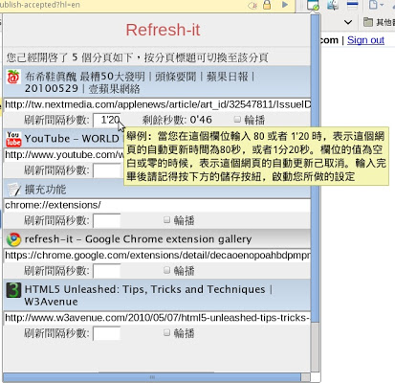Click the w3avenue.com URL field
The width and height of the screenshot is (395, 383).
tap(157, 318)
